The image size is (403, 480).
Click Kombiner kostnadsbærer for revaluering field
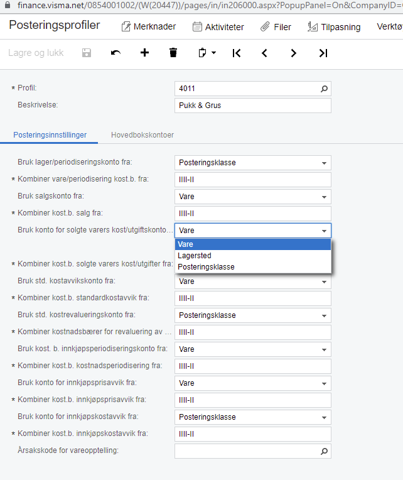pyautogui.click(x=253, y=332)
